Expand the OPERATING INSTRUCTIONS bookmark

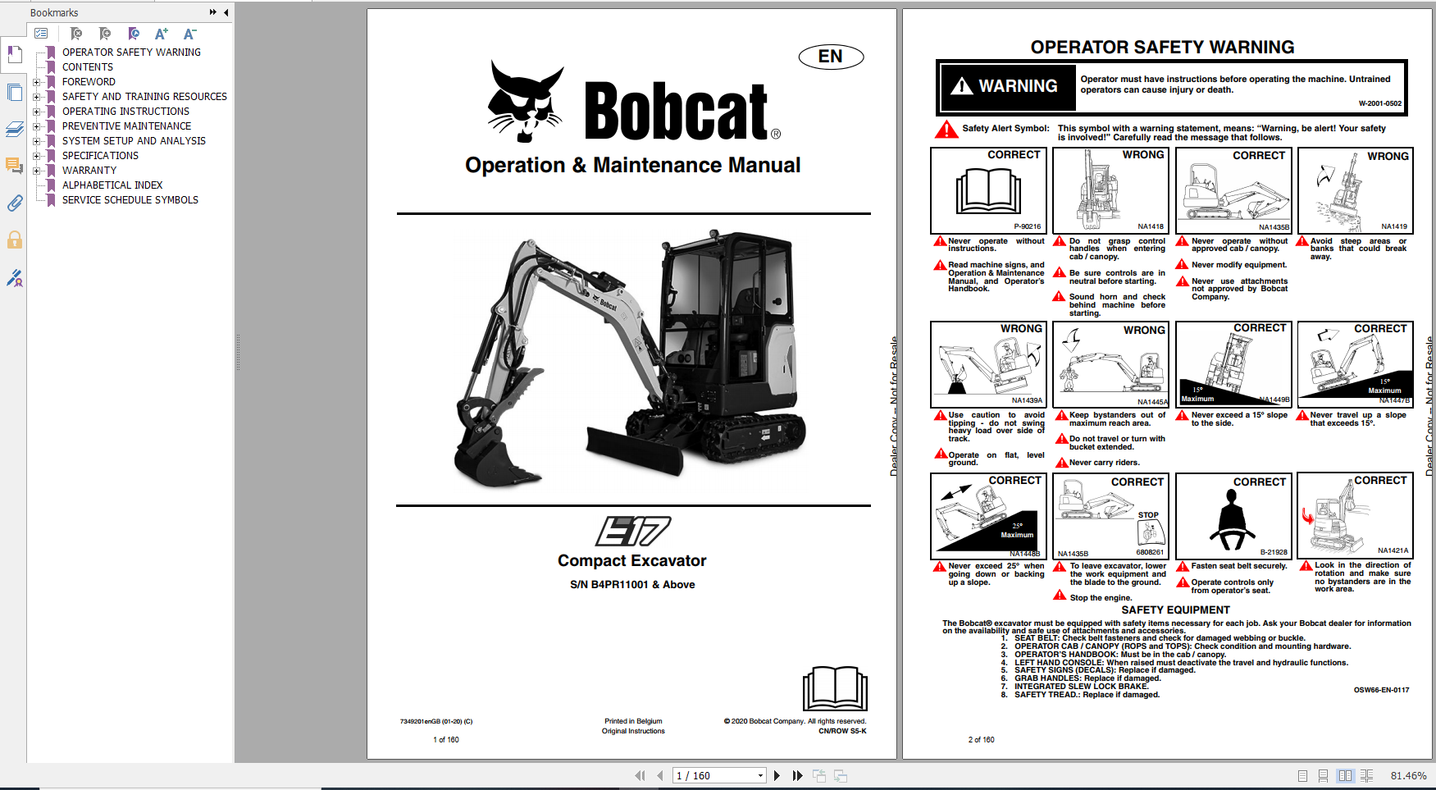click(36, 112)
